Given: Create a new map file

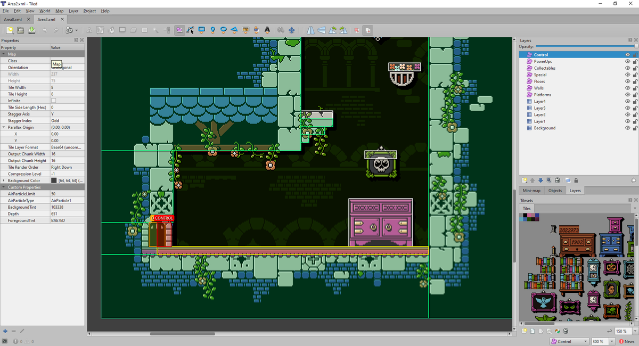Looking at the screenshot, I should coord(10,30).
